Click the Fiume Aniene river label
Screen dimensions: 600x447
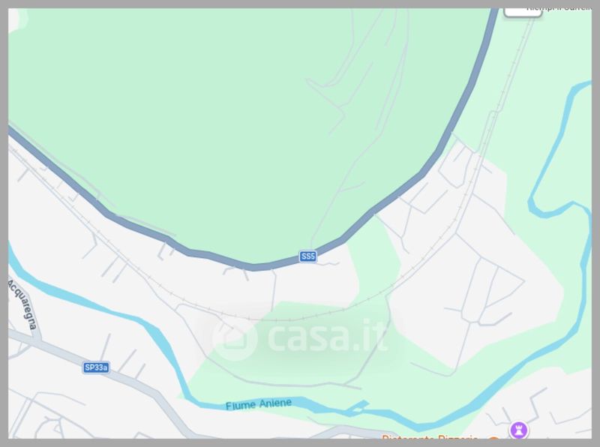(259, 404)
